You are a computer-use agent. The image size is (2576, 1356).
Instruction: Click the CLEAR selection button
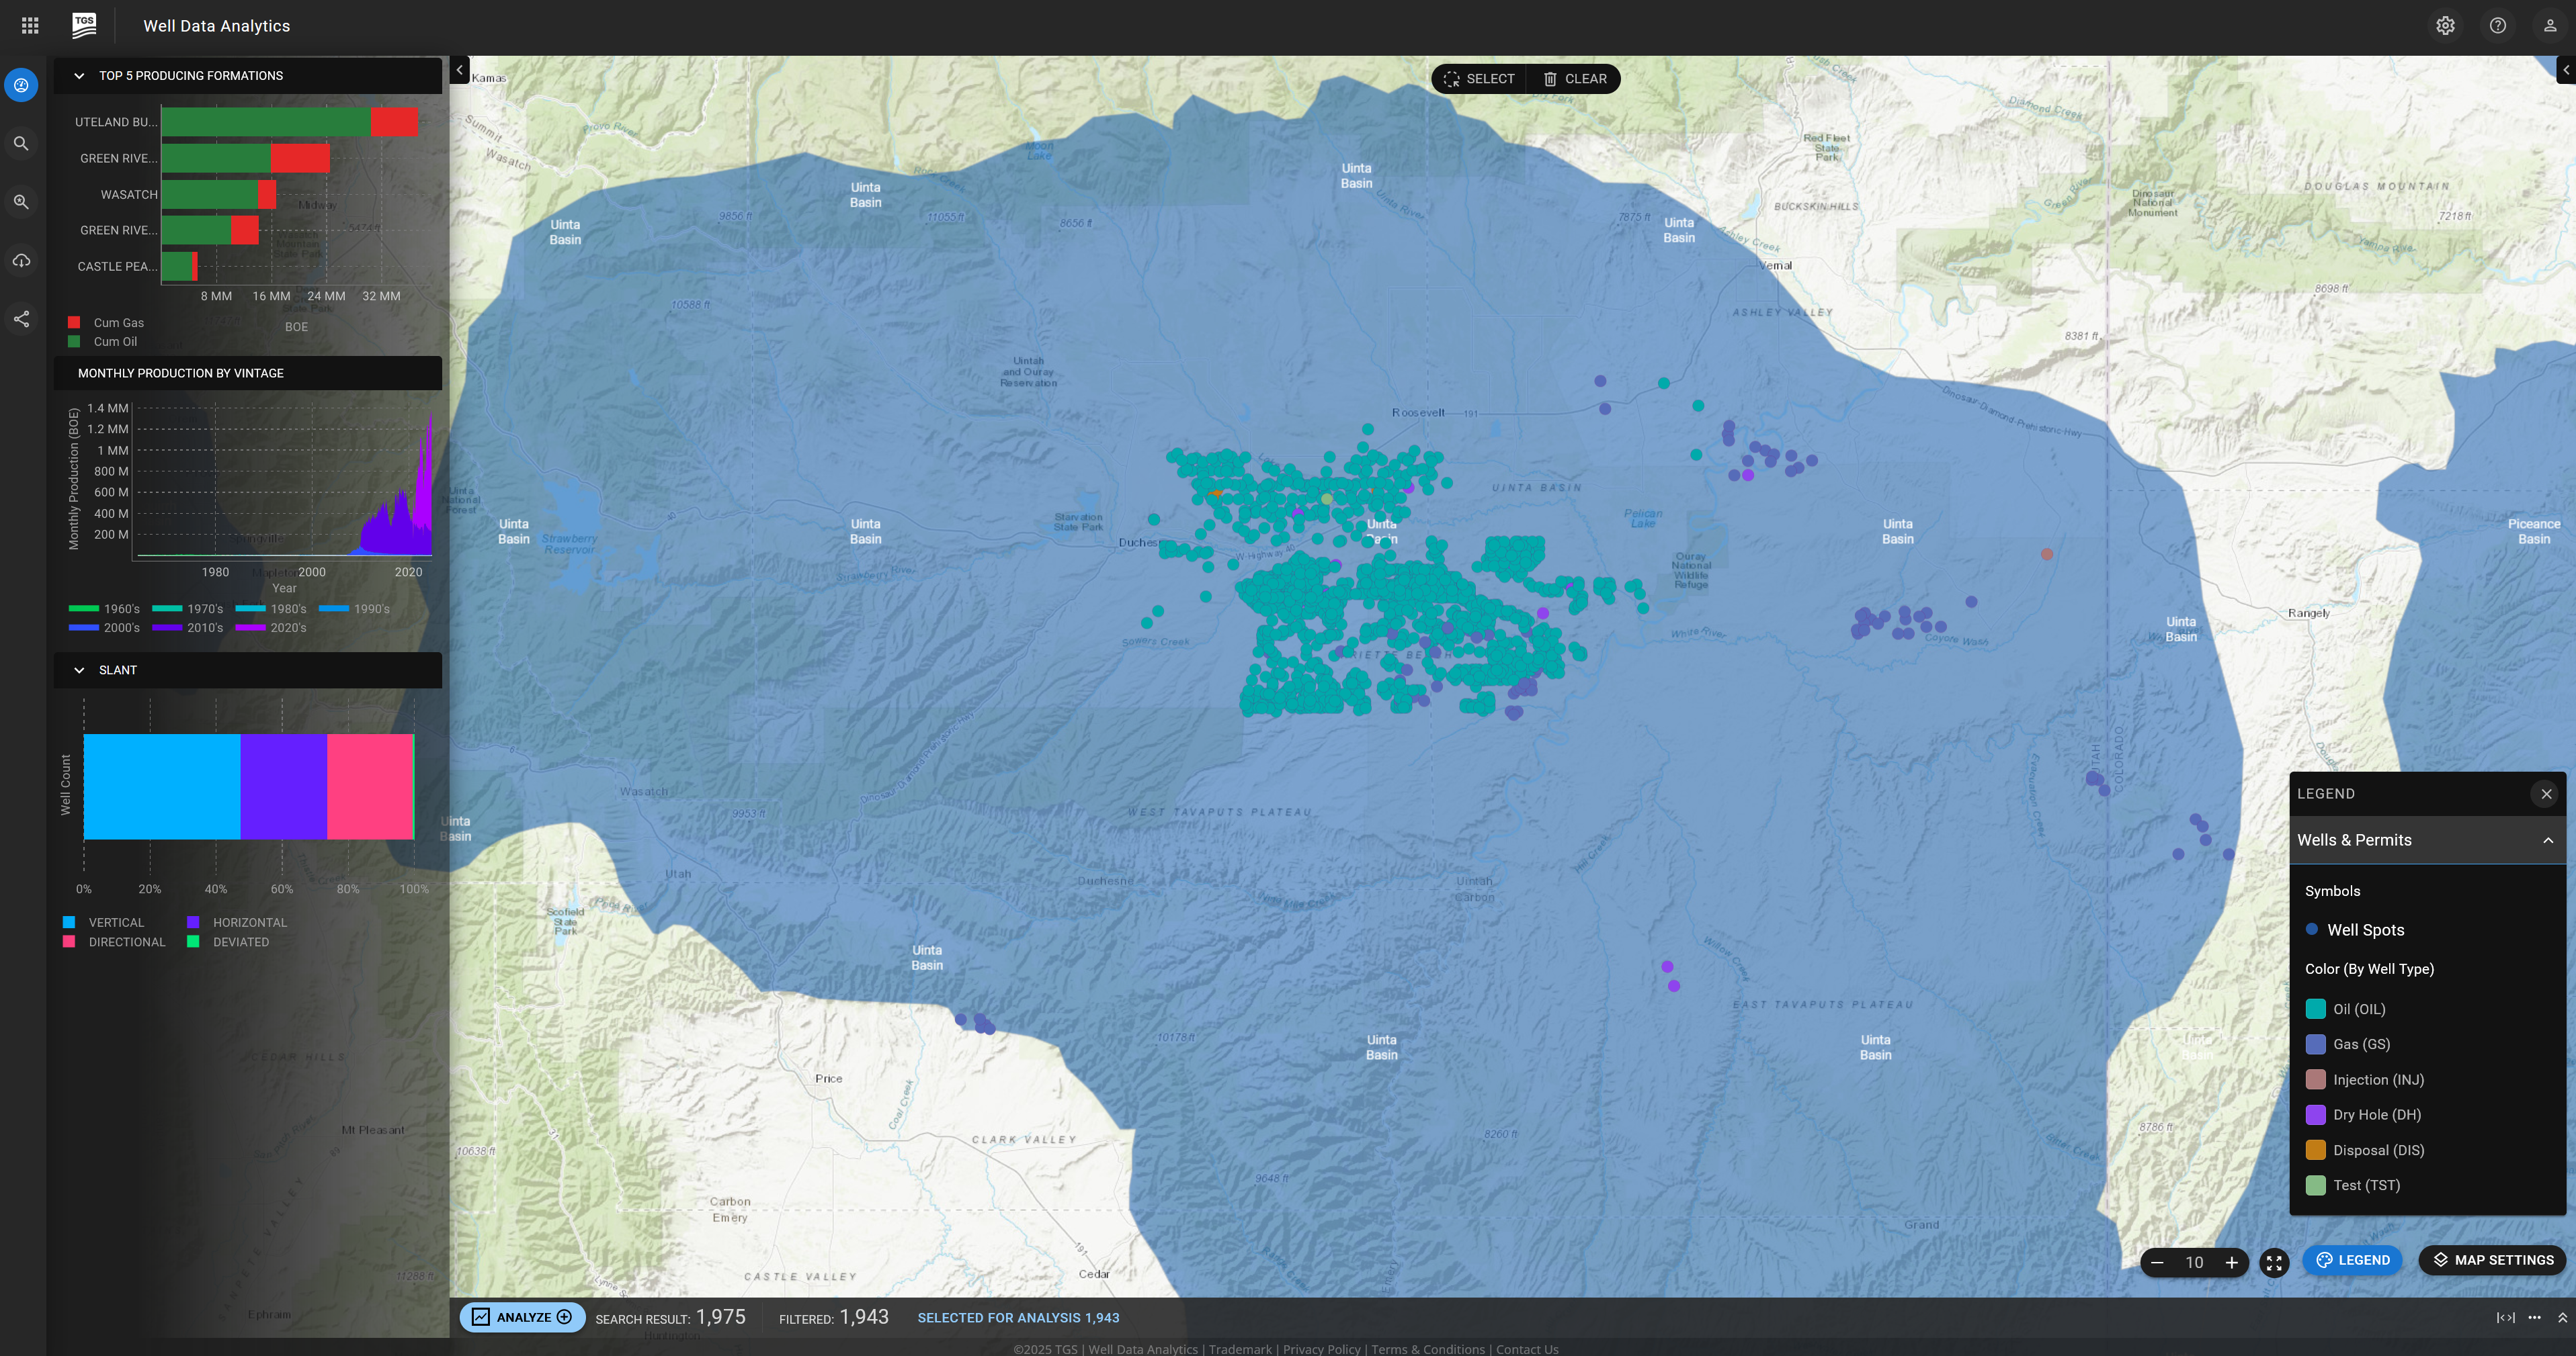coord(1575,79)
